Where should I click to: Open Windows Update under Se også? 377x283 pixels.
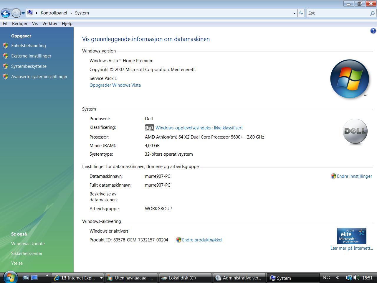(x=28, y=244)
